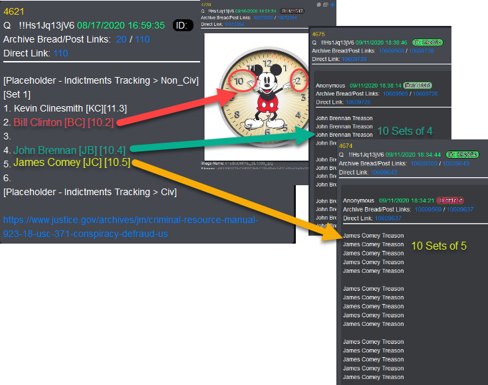Open archive bread link 20 in post 4621
This screenshot has height=385, width=488.
pos(121,39)
